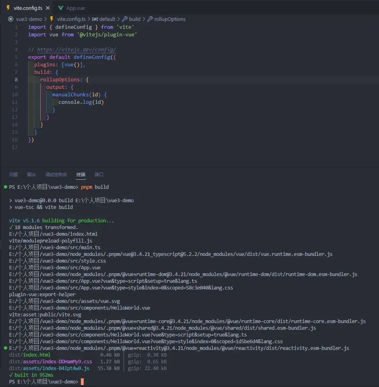
Task: Click the 'rollupOptions' property on line 8
Action: (60, 79)
